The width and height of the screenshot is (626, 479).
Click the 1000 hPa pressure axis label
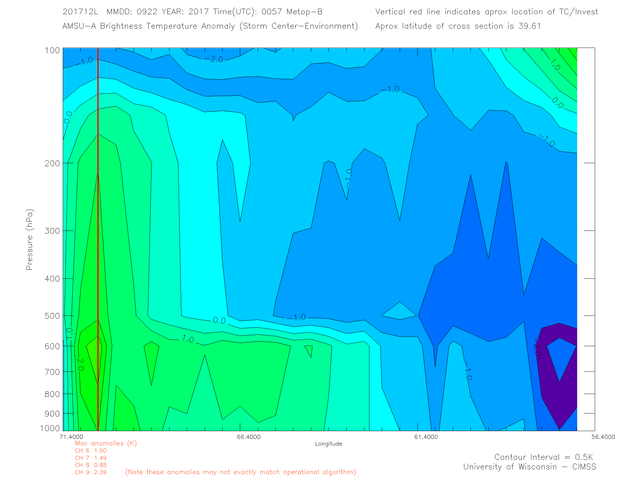tap(50, 428)
